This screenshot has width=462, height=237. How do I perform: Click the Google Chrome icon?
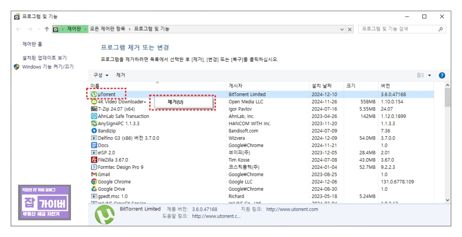click(x=94, y=181)
